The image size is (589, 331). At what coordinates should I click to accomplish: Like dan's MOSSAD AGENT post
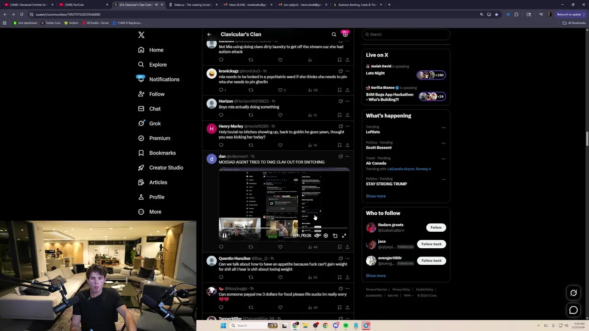(x=280, y=247)
